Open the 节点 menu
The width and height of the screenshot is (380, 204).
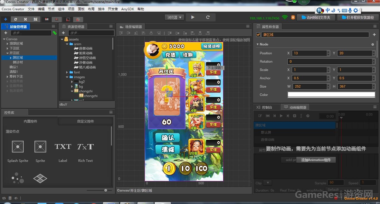(x=51, y=9)
